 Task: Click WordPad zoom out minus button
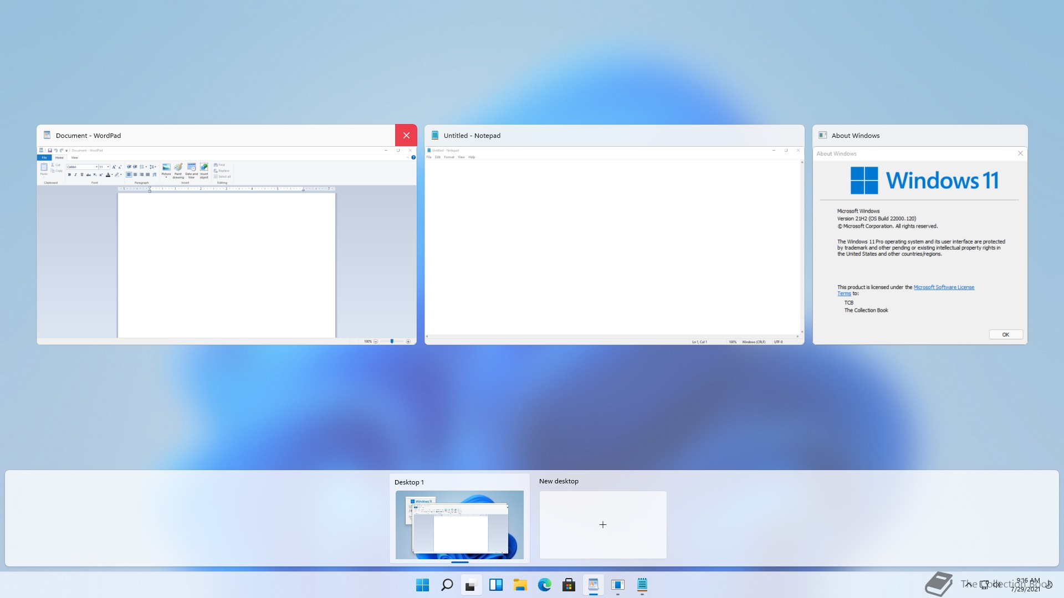pos(376,342)
